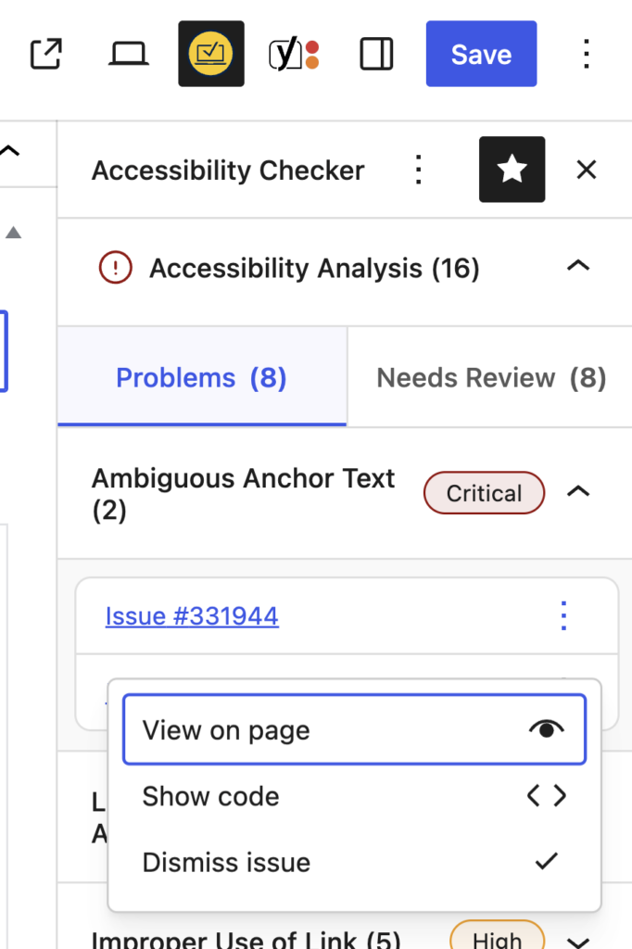
Task: Select the eye icon next to View on page
Action: tap(547, 729)
